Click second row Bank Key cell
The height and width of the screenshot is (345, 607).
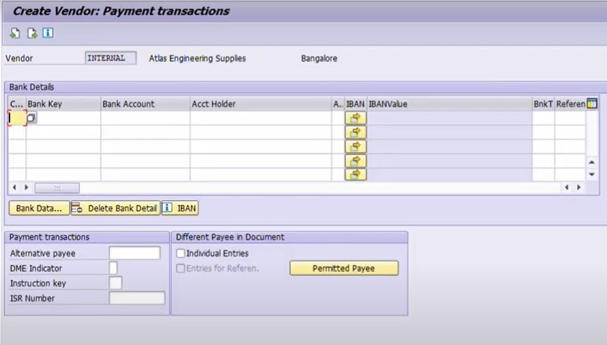click(63, 132)
